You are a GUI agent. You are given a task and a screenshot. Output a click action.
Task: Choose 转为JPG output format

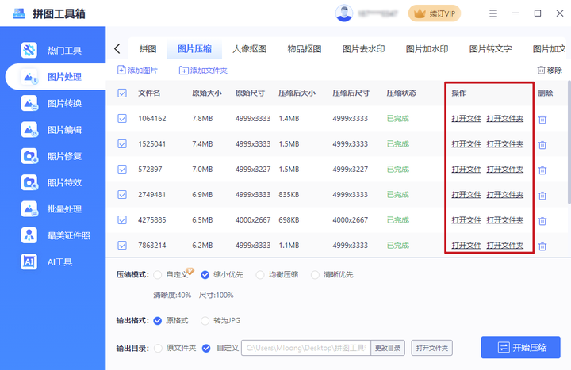205,321
